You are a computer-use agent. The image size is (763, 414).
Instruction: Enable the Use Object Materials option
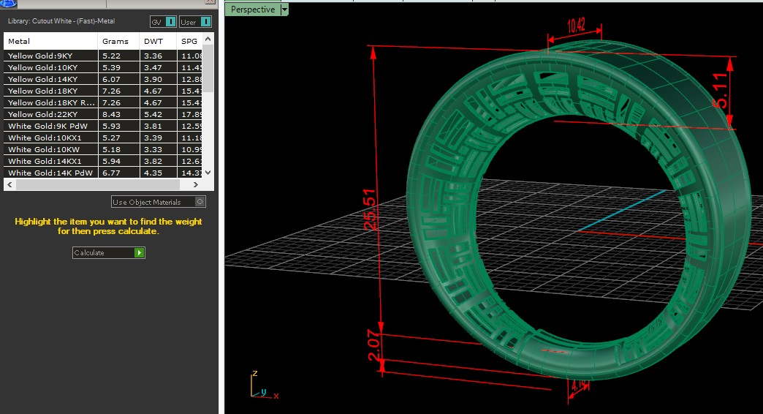pos(200,202)
